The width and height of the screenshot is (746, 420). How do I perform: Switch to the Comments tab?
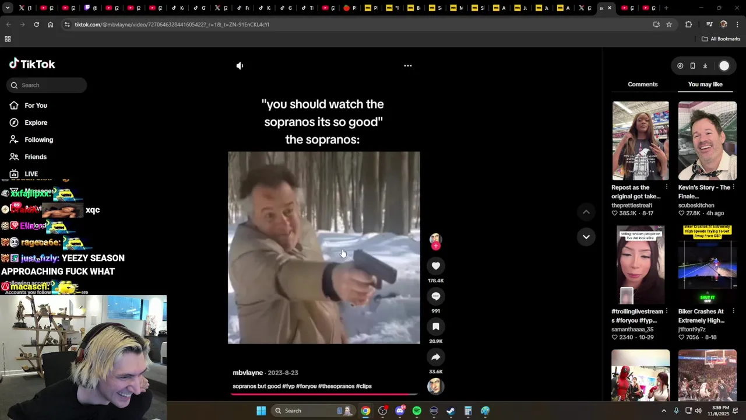click(643, 85)
